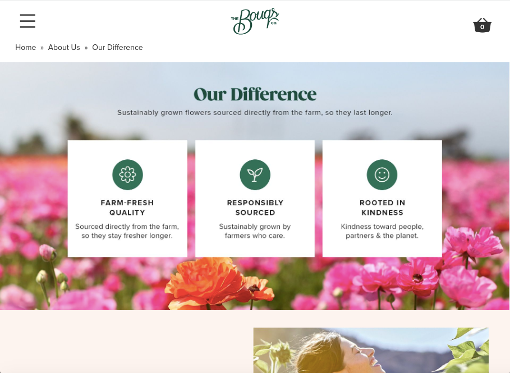Click The Bouqs Co. logo
The height and width of the screenshot is (373, 510).
[255, 21]
